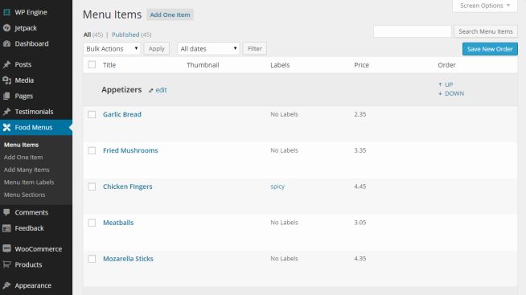526x295 pixels.
Task: Check the Garlic Bread row checkbox
Action: pyautogui.click(x=92, y=114)
